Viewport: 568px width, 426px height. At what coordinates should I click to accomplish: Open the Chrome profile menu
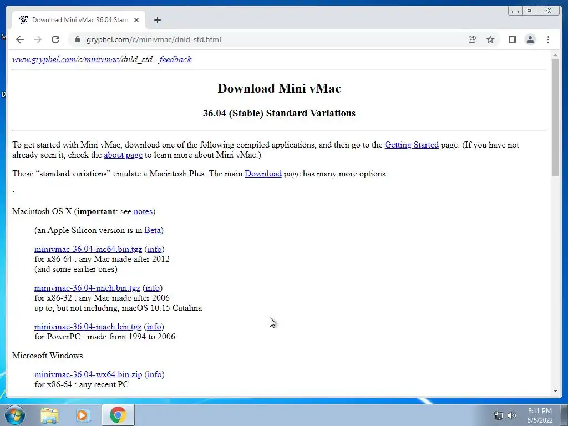[x=530, y=39]
